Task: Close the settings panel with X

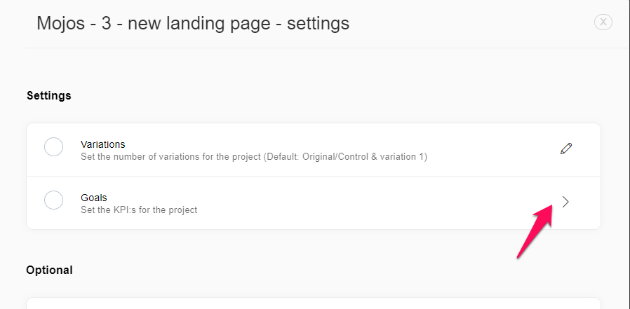Action: pyautogui.click(x=603, y=22)
